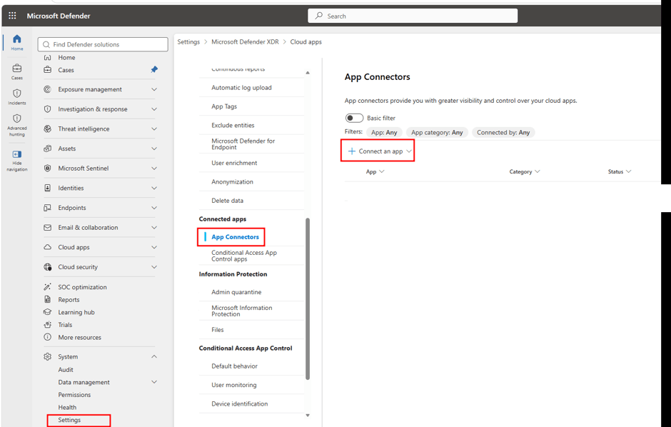Open the App: Any filter
The width and height of the screenshot is (671, 427).
(384, 133)
